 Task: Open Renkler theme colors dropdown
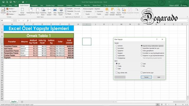(x=11, y=9)
